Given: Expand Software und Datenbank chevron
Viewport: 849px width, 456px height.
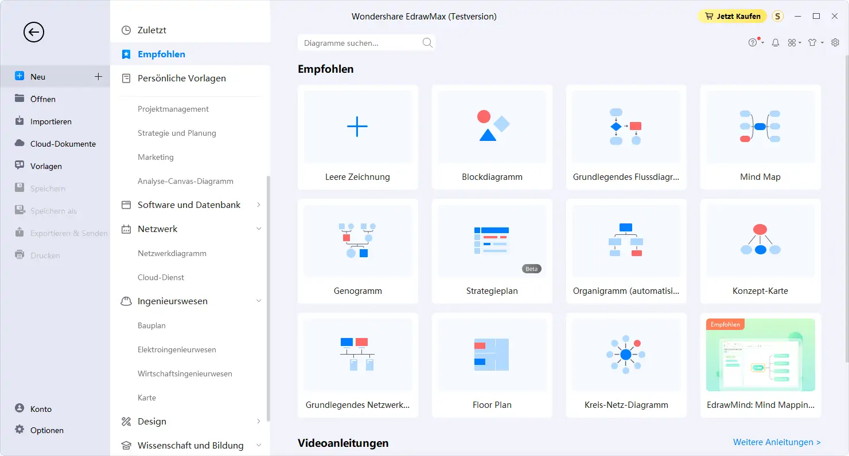Looking at the screenshot, I should click(259, 205).
